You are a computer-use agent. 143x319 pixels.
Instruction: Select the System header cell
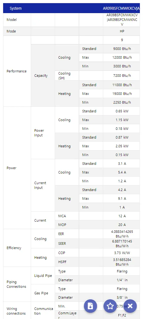[16, 8]
